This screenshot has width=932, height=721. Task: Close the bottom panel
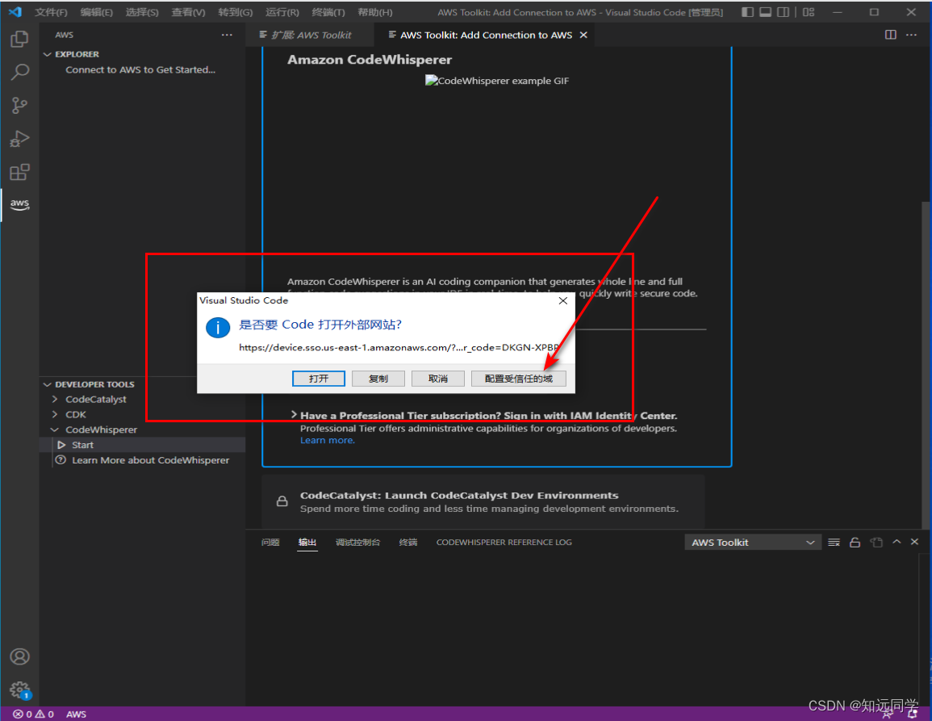(915, 542)
